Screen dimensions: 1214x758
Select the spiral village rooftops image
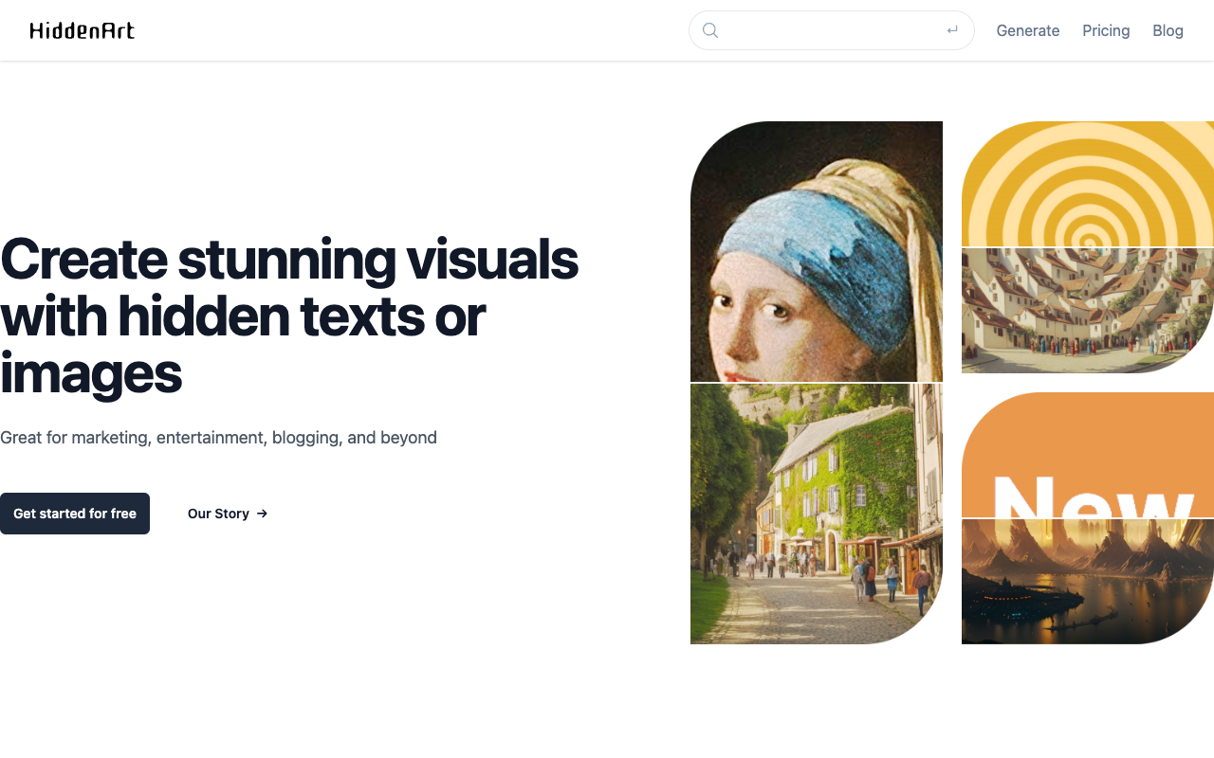point(1088,311)
